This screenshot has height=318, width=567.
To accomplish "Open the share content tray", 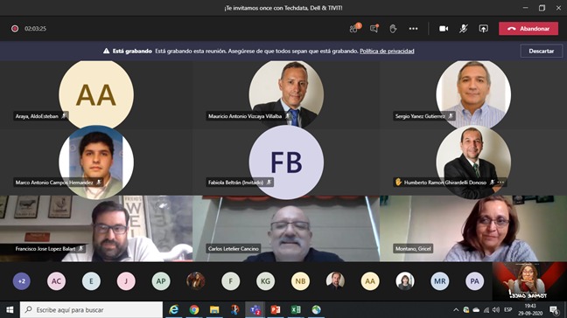I will tap(484, 29).
